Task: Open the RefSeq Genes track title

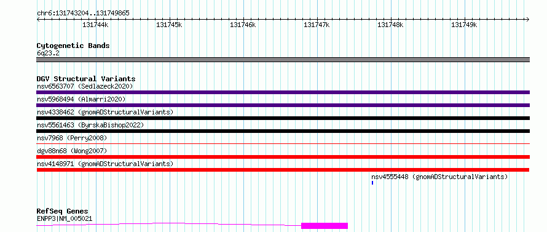Action: [x=63, y=212]
